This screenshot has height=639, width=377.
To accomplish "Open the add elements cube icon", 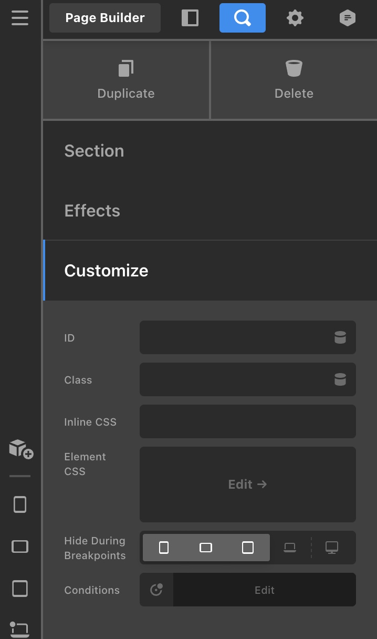I will coord(21,449).
